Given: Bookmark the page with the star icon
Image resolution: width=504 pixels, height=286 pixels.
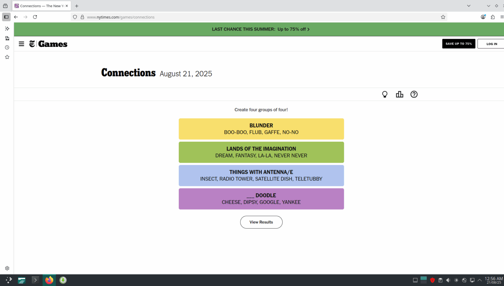Looking at the screenshot, I should click(x=443, y=17).
